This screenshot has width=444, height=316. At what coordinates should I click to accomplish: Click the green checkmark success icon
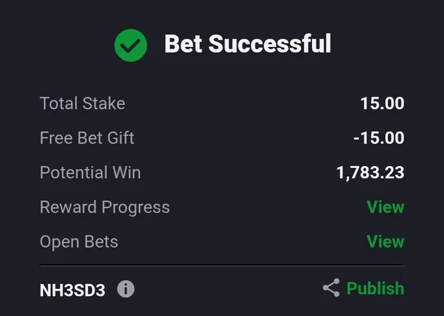(131, 45)
